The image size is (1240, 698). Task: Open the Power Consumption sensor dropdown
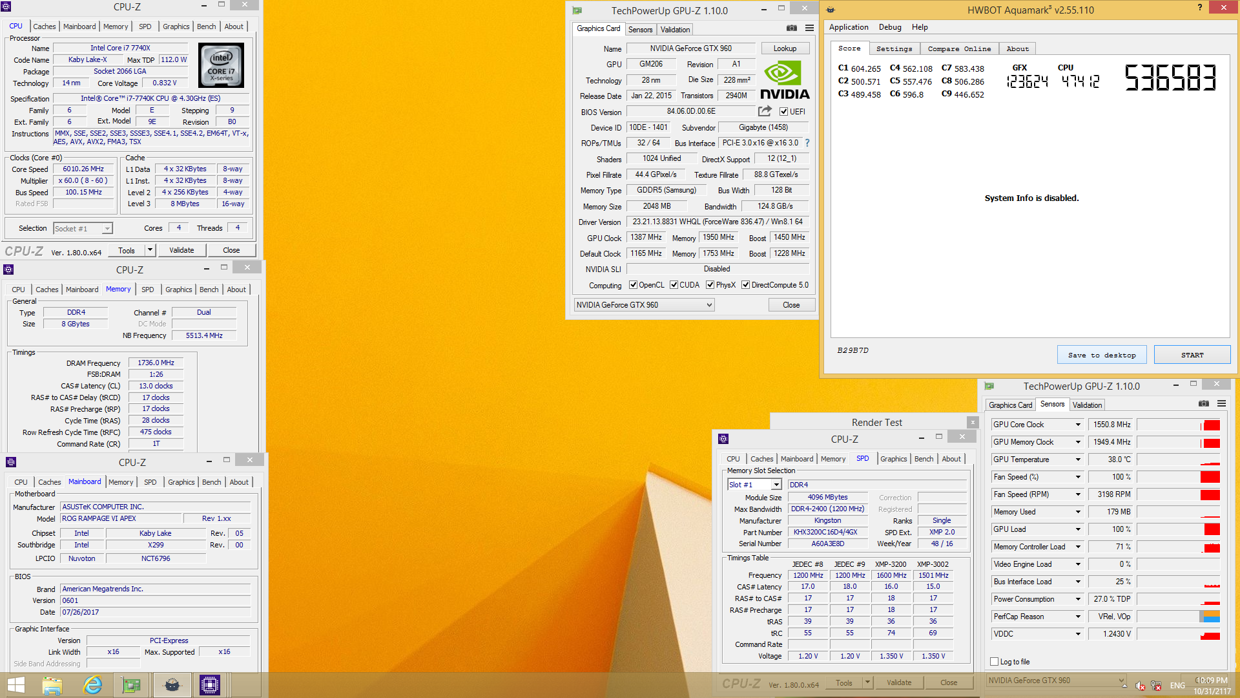tap(1078, 599)
